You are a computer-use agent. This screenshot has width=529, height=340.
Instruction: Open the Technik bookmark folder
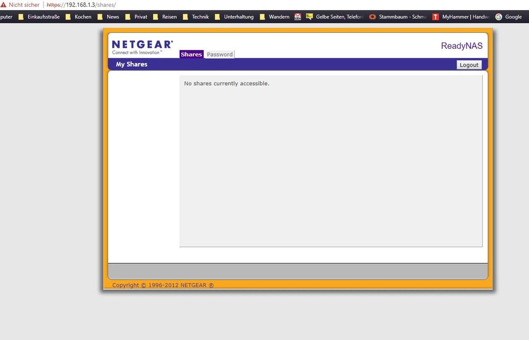(x=196, y=16)
